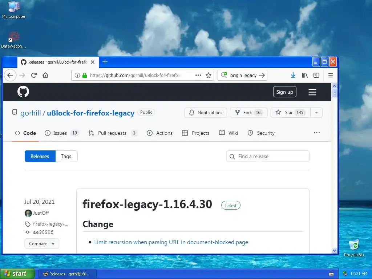The height and width of the screenshot is (279, 372).
Task: Switch to Tags view
Action: tap(66, 156)
